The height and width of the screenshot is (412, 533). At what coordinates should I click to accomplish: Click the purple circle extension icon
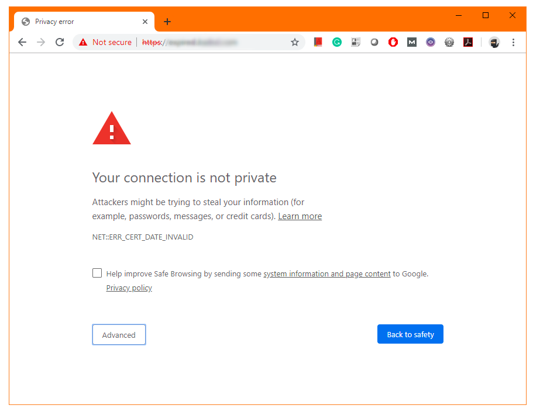click(431, 42)
